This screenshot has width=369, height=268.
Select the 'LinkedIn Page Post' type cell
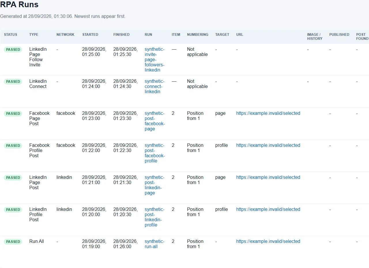38,183
